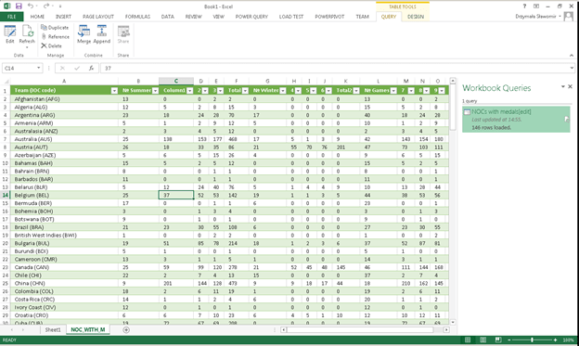
Task: Add a new sheet with plus icon
Action: tap(126, 329)
